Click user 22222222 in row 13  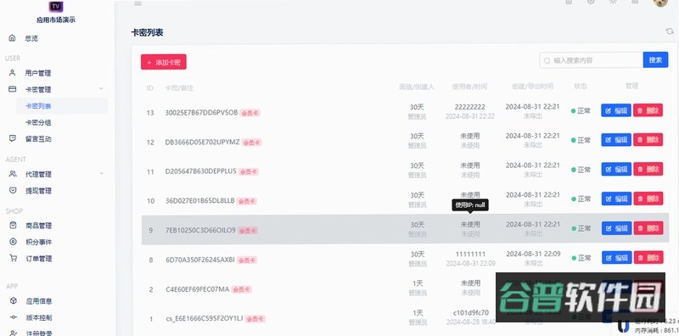pyautogui.click(x=470, y=107)
